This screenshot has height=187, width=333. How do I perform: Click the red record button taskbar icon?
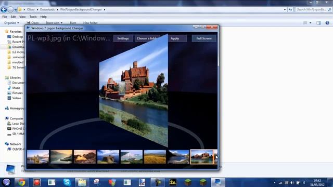(37, 182)
